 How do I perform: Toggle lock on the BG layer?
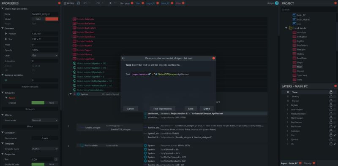331,144
